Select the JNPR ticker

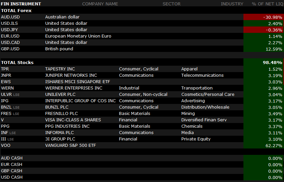6,75
